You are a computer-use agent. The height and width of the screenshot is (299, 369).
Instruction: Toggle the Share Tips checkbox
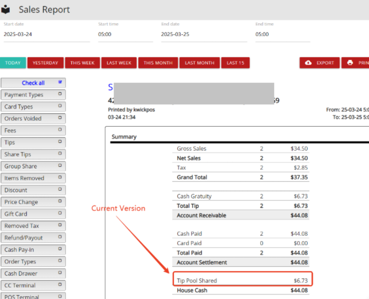click(x=60, y=154)
